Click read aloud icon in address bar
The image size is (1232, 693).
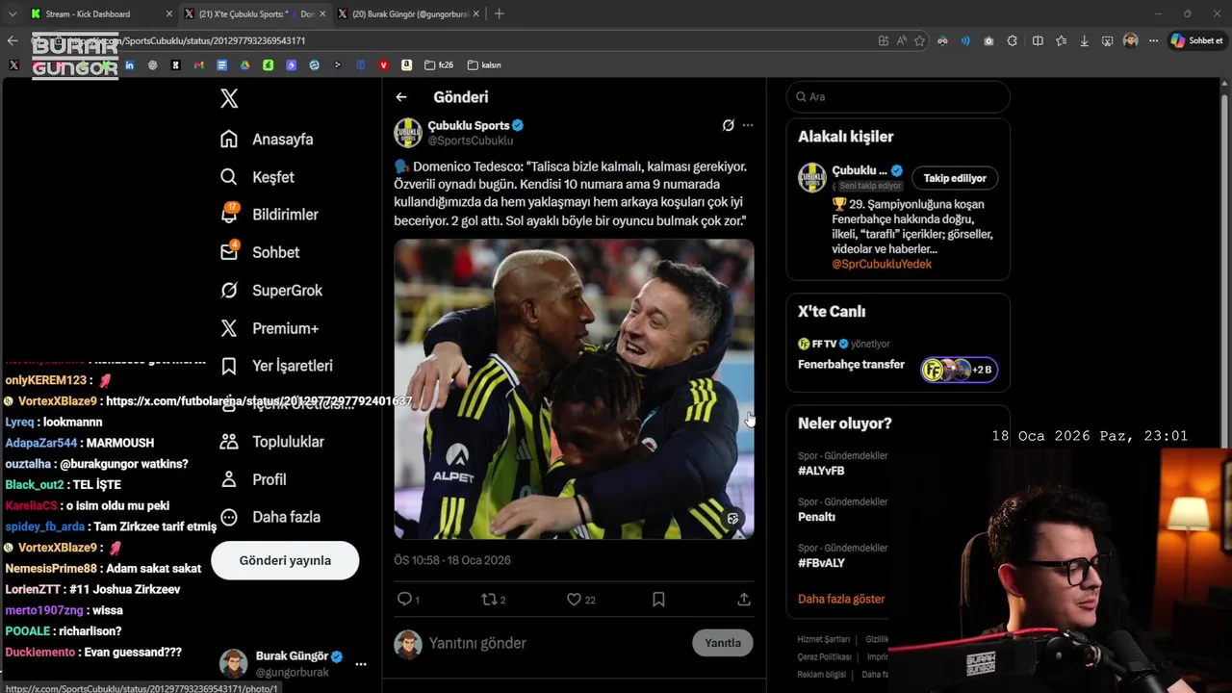point(901,40)
